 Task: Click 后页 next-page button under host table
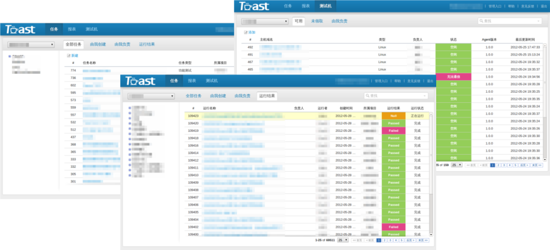coord(523,165)
